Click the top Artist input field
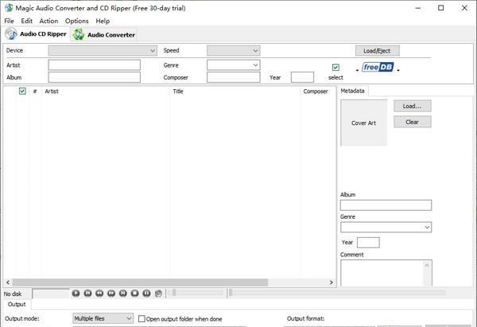477x327 pixels. (95, 65)
